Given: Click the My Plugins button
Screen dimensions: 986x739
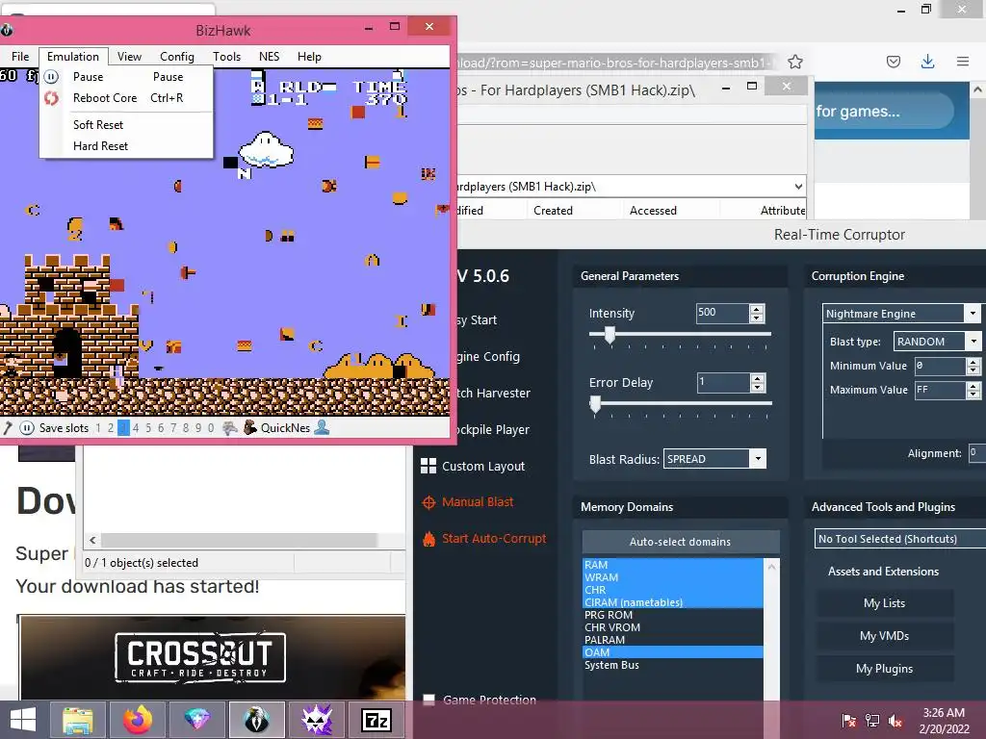Looking at the screenshot, I should (x=884, y=669).
